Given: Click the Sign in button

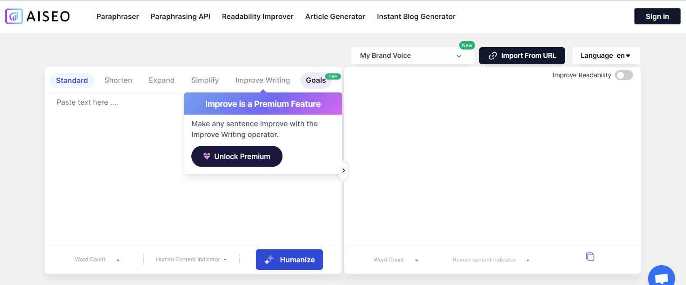Looking at the screenshot, I should [x=657, y=16].
